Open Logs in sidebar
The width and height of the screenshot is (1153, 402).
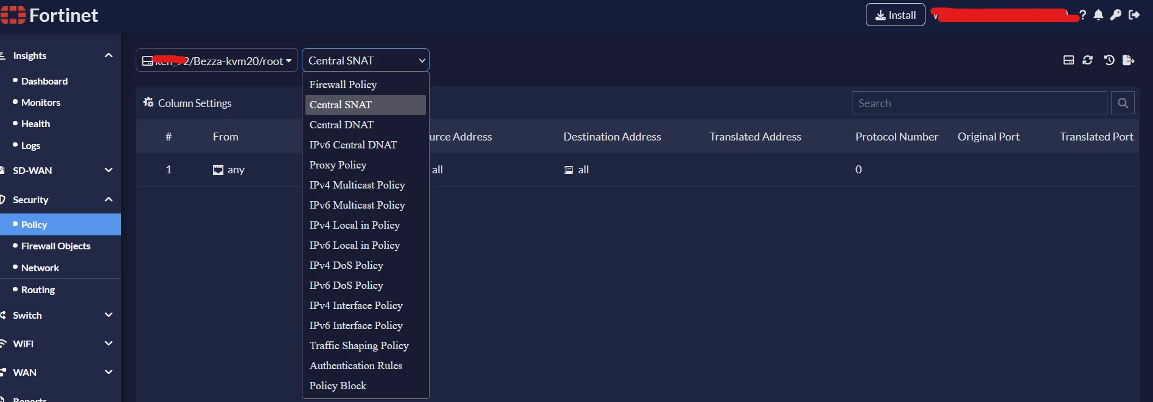30,145
